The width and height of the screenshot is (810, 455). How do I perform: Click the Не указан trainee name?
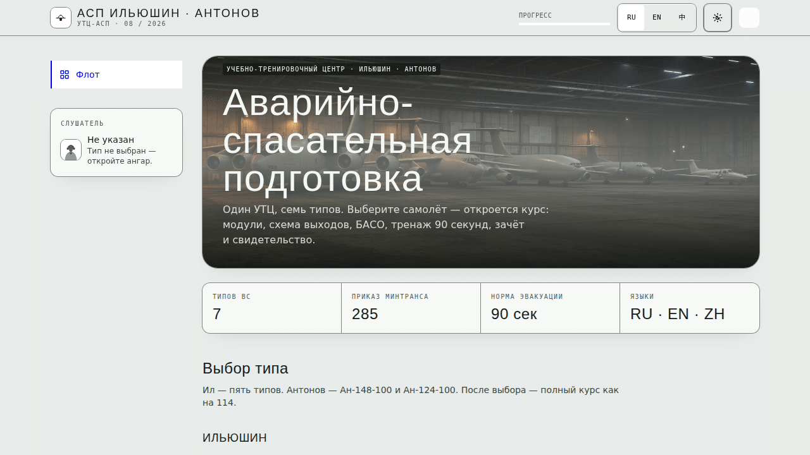pos(111,140)
